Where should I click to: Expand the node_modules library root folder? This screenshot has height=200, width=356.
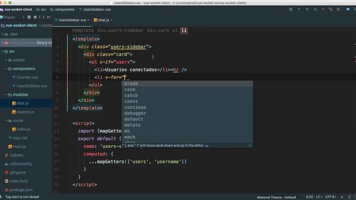point(2,43)
